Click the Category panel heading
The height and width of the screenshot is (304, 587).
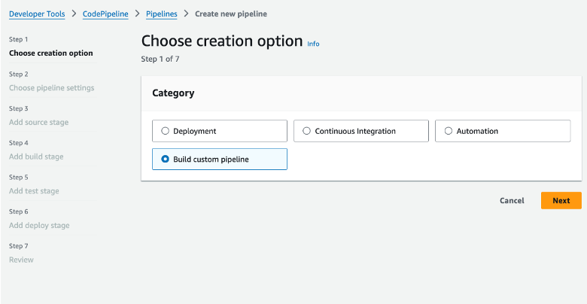point(173,93)
